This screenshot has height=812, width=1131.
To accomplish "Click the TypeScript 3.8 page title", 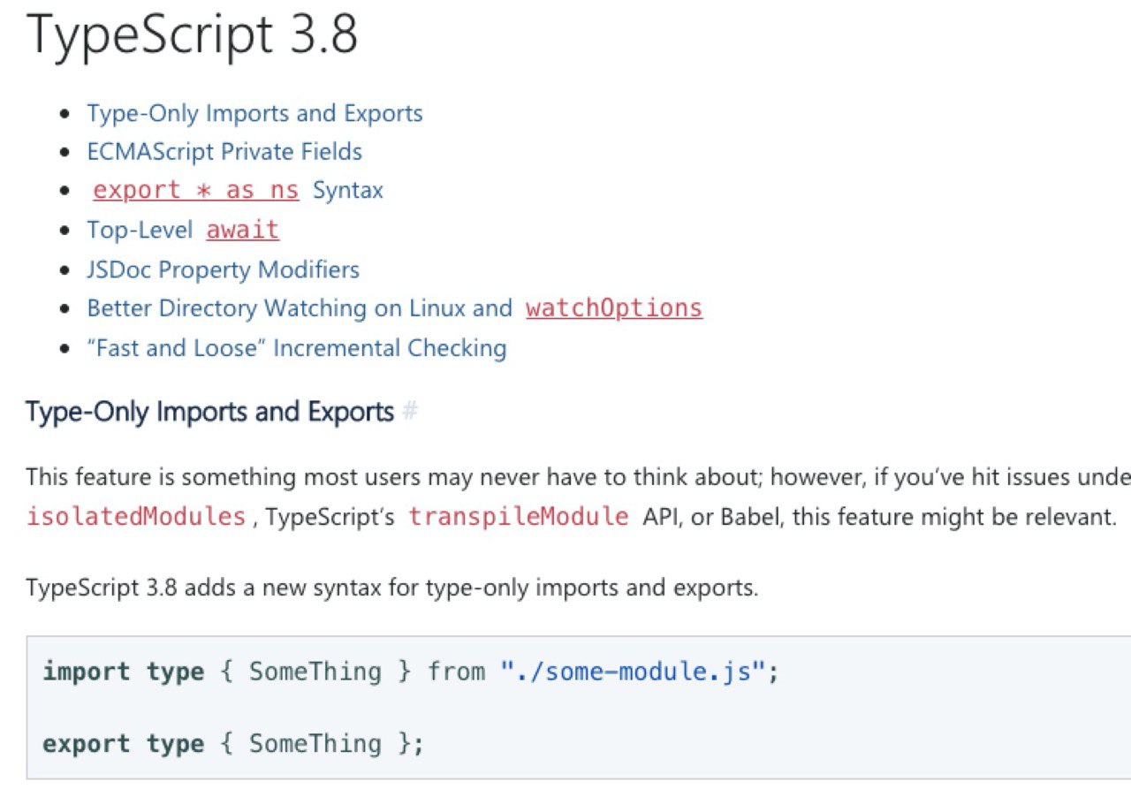I will [192, 35].
